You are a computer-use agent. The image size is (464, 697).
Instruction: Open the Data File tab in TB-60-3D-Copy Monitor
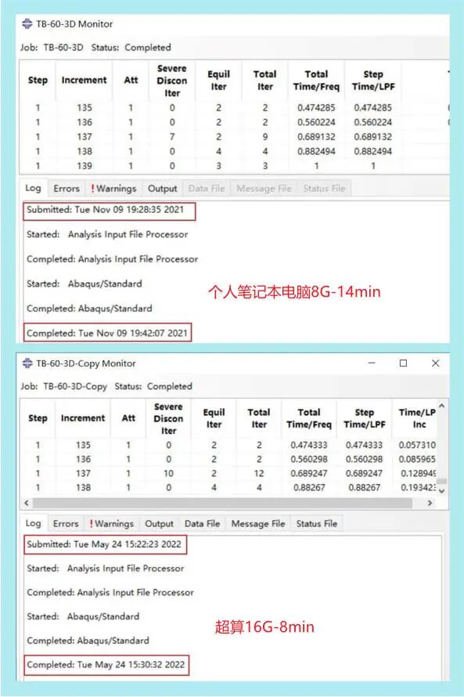tap(202, 524)
